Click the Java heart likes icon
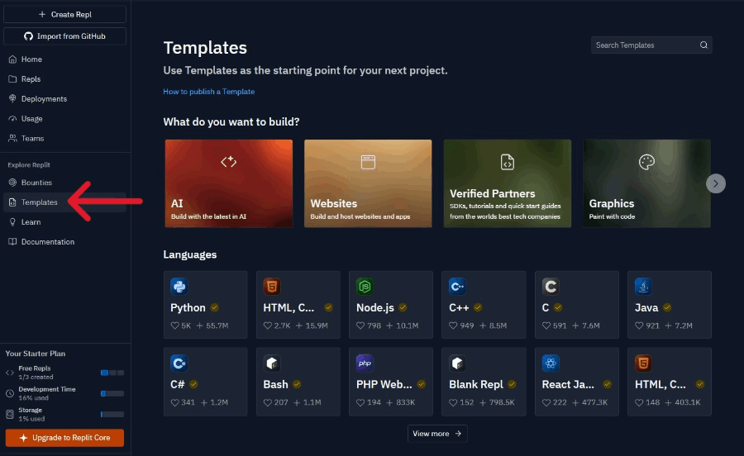Image resolution: width=744 pixels, height=456 pixels. coord(639,325)
